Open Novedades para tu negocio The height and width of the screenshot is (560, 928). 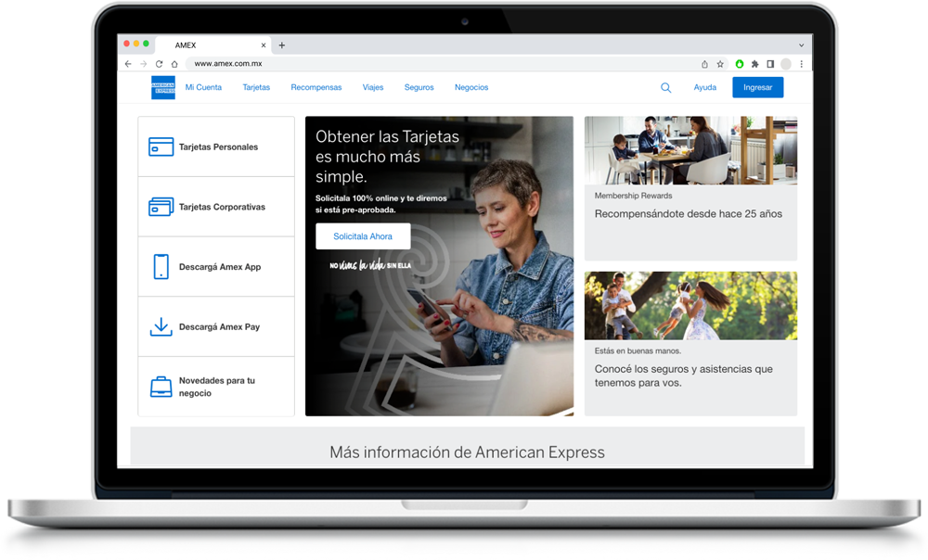[x=216, y=387]
